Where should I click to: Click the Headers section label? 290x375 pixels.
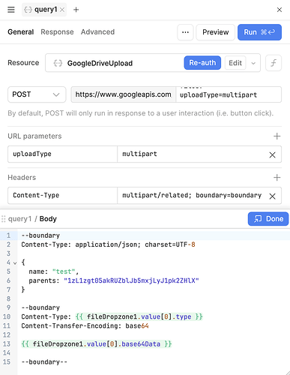tap(22, 177)
